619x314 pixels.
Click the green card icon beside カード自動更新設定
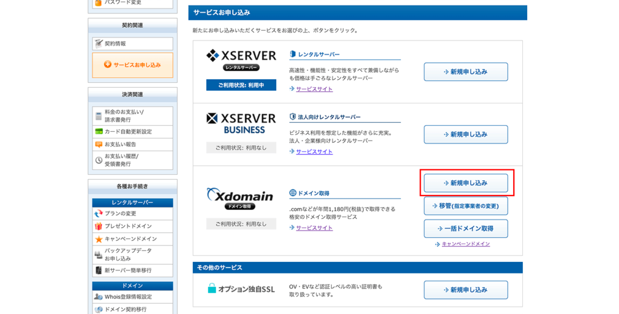tap(99, 131)
